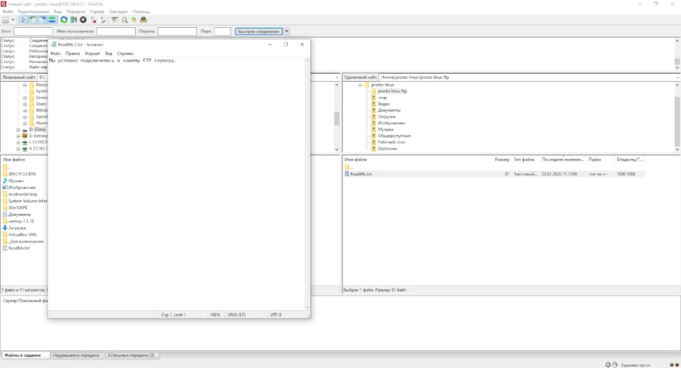The width and height of the screenshot is (681, 368).
Task: Switch to Неудавшиеся передачи tab
Action: 76,355
